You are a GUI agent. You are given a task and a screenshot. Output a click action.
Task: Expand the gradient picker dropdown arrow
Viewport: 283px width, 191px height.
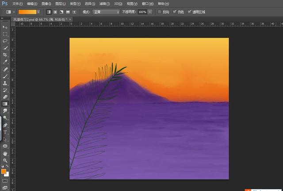[38, 12]
